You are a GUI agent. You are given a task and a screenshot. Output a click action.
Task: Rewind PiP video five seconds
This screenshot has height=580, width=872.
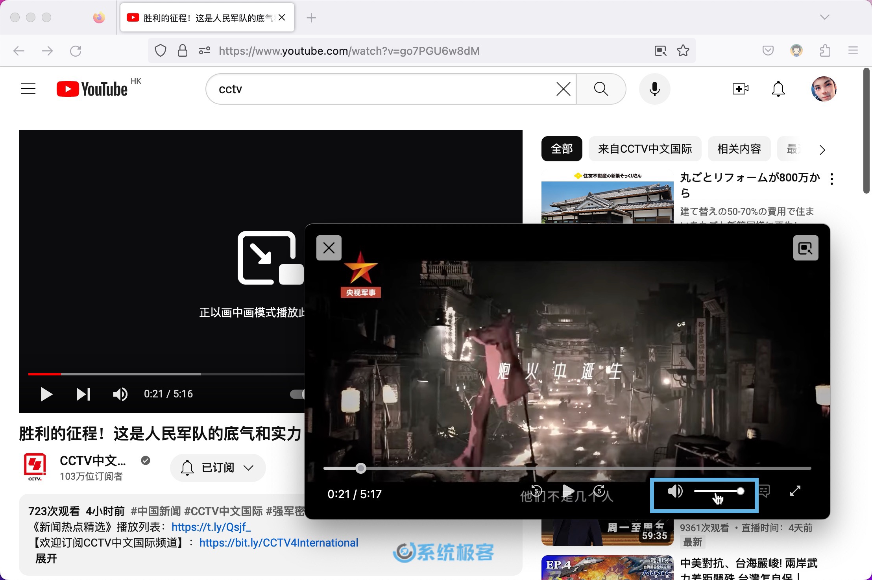[536, 491]
